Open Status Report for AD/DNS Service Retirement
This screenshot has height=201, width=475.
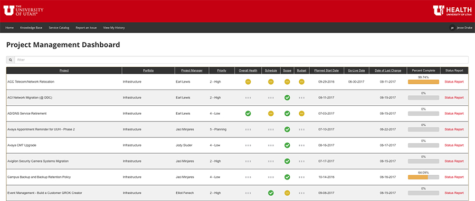point(454,114)
